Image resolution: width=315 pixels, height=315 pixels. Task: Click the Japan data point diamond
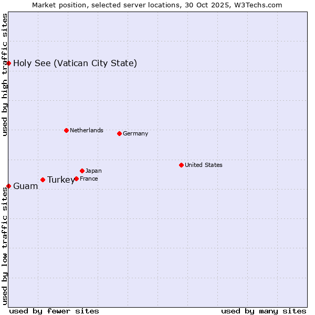(82, 171)
